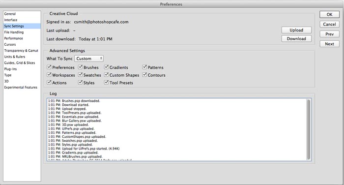Uncheck the Swatches checkbox
344x185 pixels.
(80, 75)
